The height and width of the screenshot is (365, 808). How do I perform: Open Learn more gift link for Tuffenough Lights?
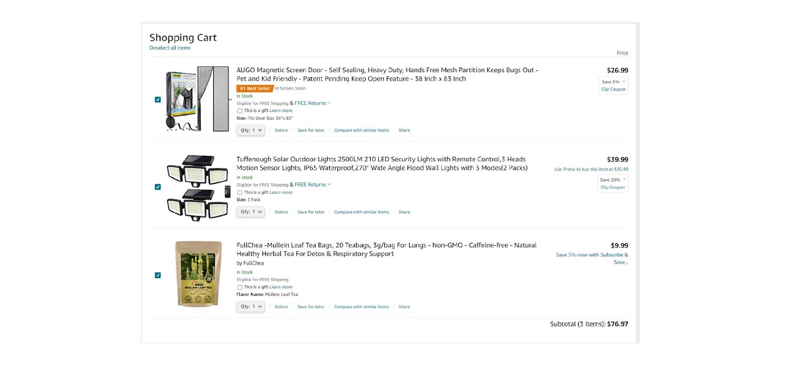coord(281,192)
